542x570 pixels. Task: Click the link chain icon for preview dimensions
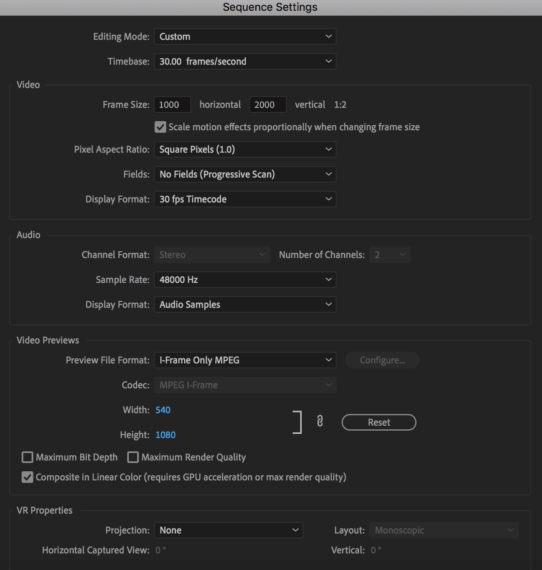pyautogui.click(x=320, y=421)
